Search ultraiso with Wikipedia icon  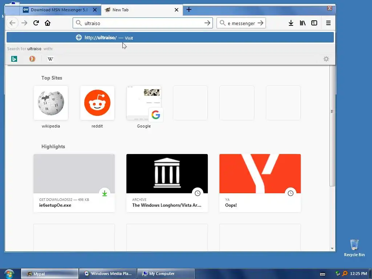pos(50,59)
